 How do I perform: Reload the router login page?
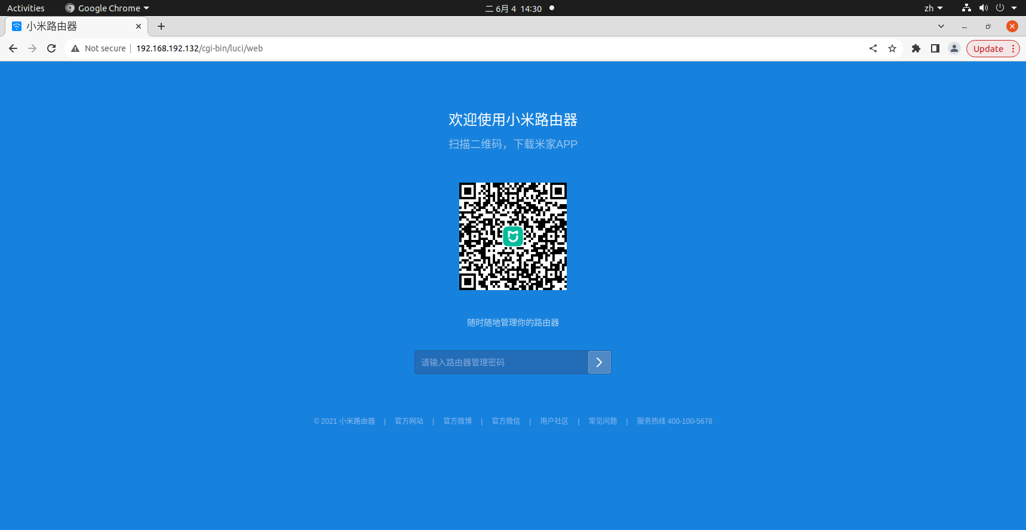[51, 48]
